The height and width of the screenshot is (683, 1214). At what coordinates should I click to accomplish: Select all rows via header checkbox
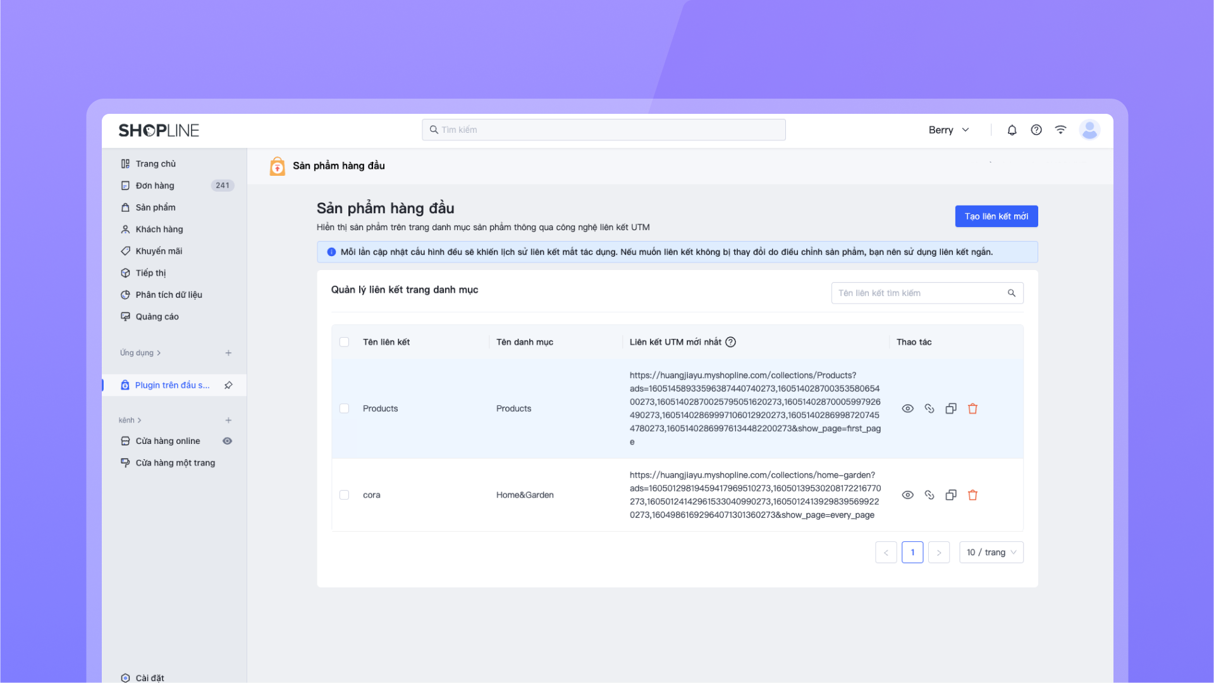pos(344,342)
